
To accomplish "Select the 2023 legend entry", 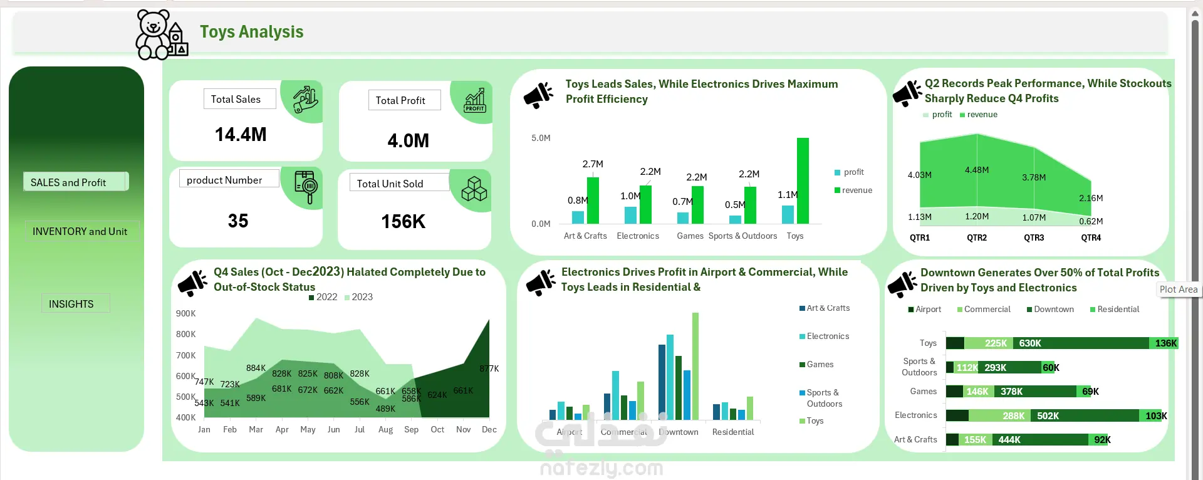I will (x=359, y=297).
